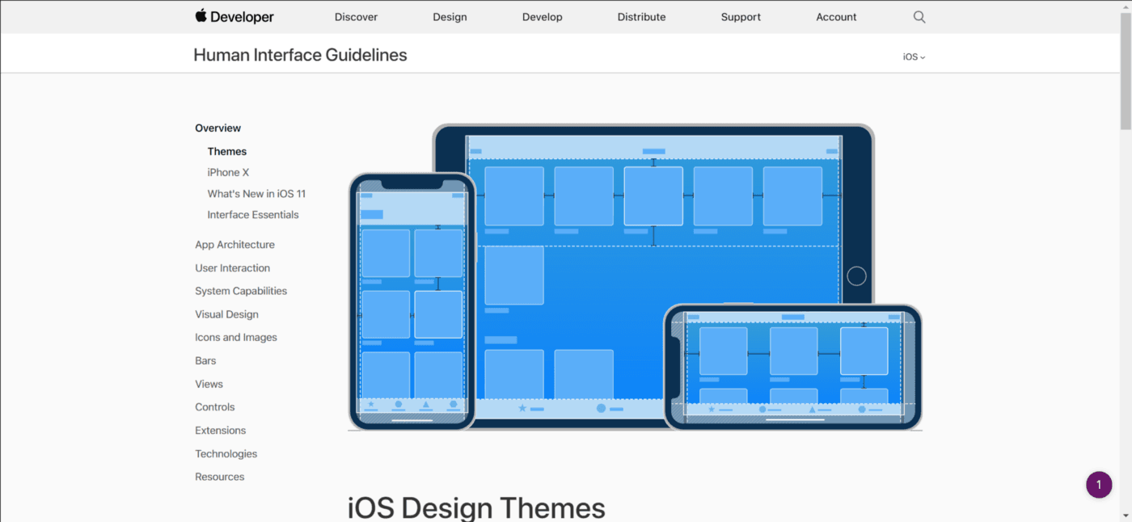
Task: Open the iOS platform dropdown
Action: (x=914, y=57)
